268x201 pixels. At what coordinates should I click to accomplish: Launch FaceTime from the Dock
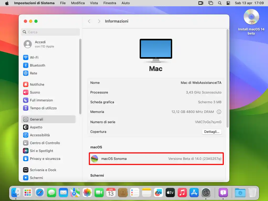pyautogui.click(x=99, y=193)
